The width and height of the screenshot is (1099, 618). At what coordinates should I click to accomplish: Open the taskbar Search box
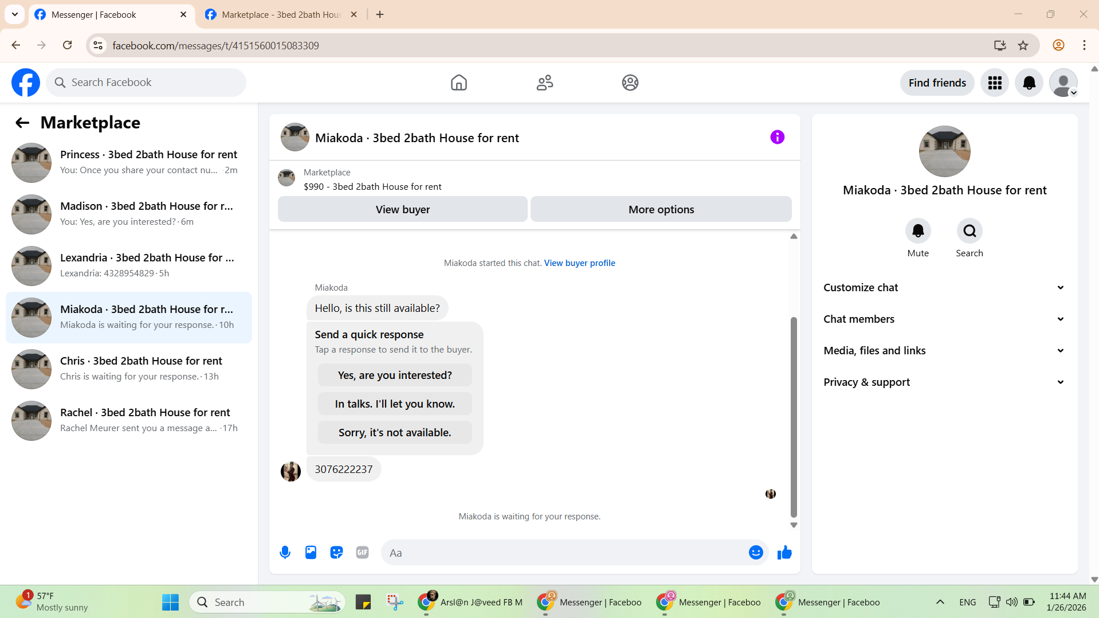[267, 602]
